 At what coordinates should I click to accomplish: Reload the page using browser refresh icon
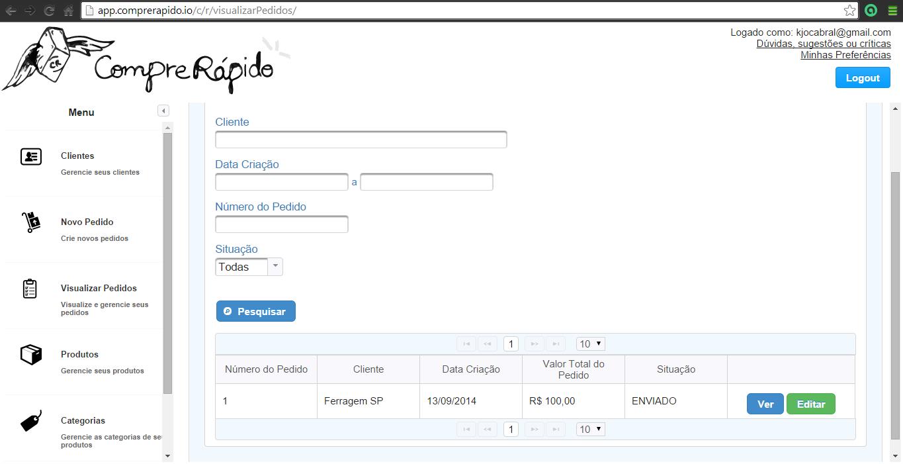[x=49, y=11]
